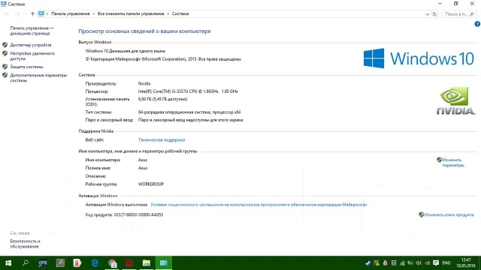Open Google Chrome taskbar icon
Screen dimensions: 481x270
point(112,263)
